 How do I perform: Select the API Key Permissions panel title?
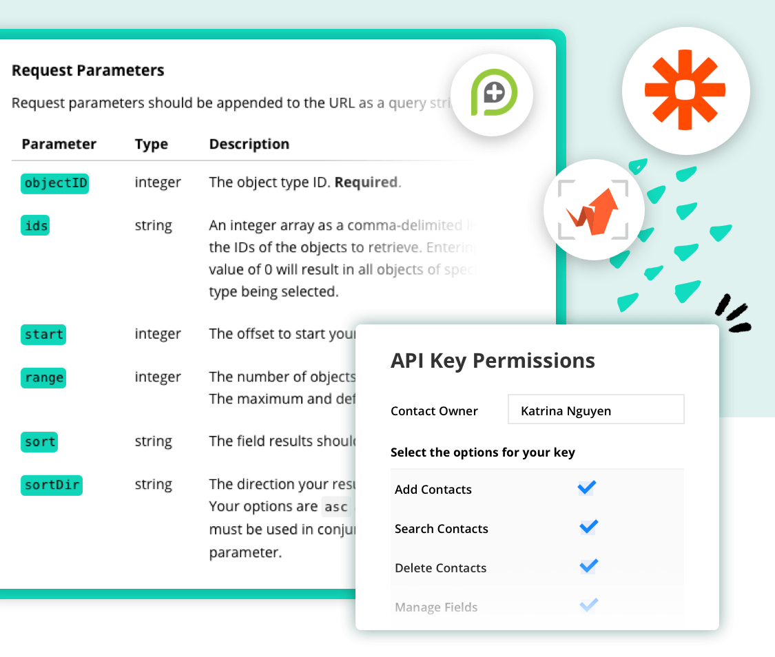tap(493, 360)
